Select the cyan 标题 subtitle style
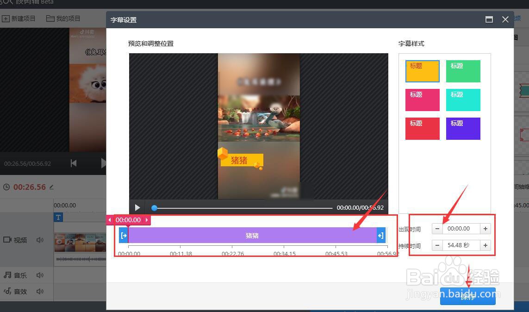Screen dimensions: 529x312 click(463, 100)
